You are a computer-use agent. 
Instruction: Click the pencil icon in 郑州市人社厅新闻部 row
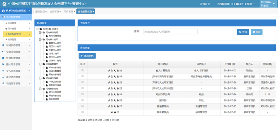pyautogui.click(x=109, y=88)
